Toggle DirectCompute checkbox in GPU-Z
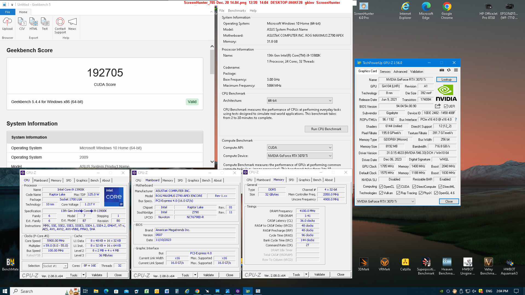The width and height of the screenshot is (525, 295). (414, 187)
